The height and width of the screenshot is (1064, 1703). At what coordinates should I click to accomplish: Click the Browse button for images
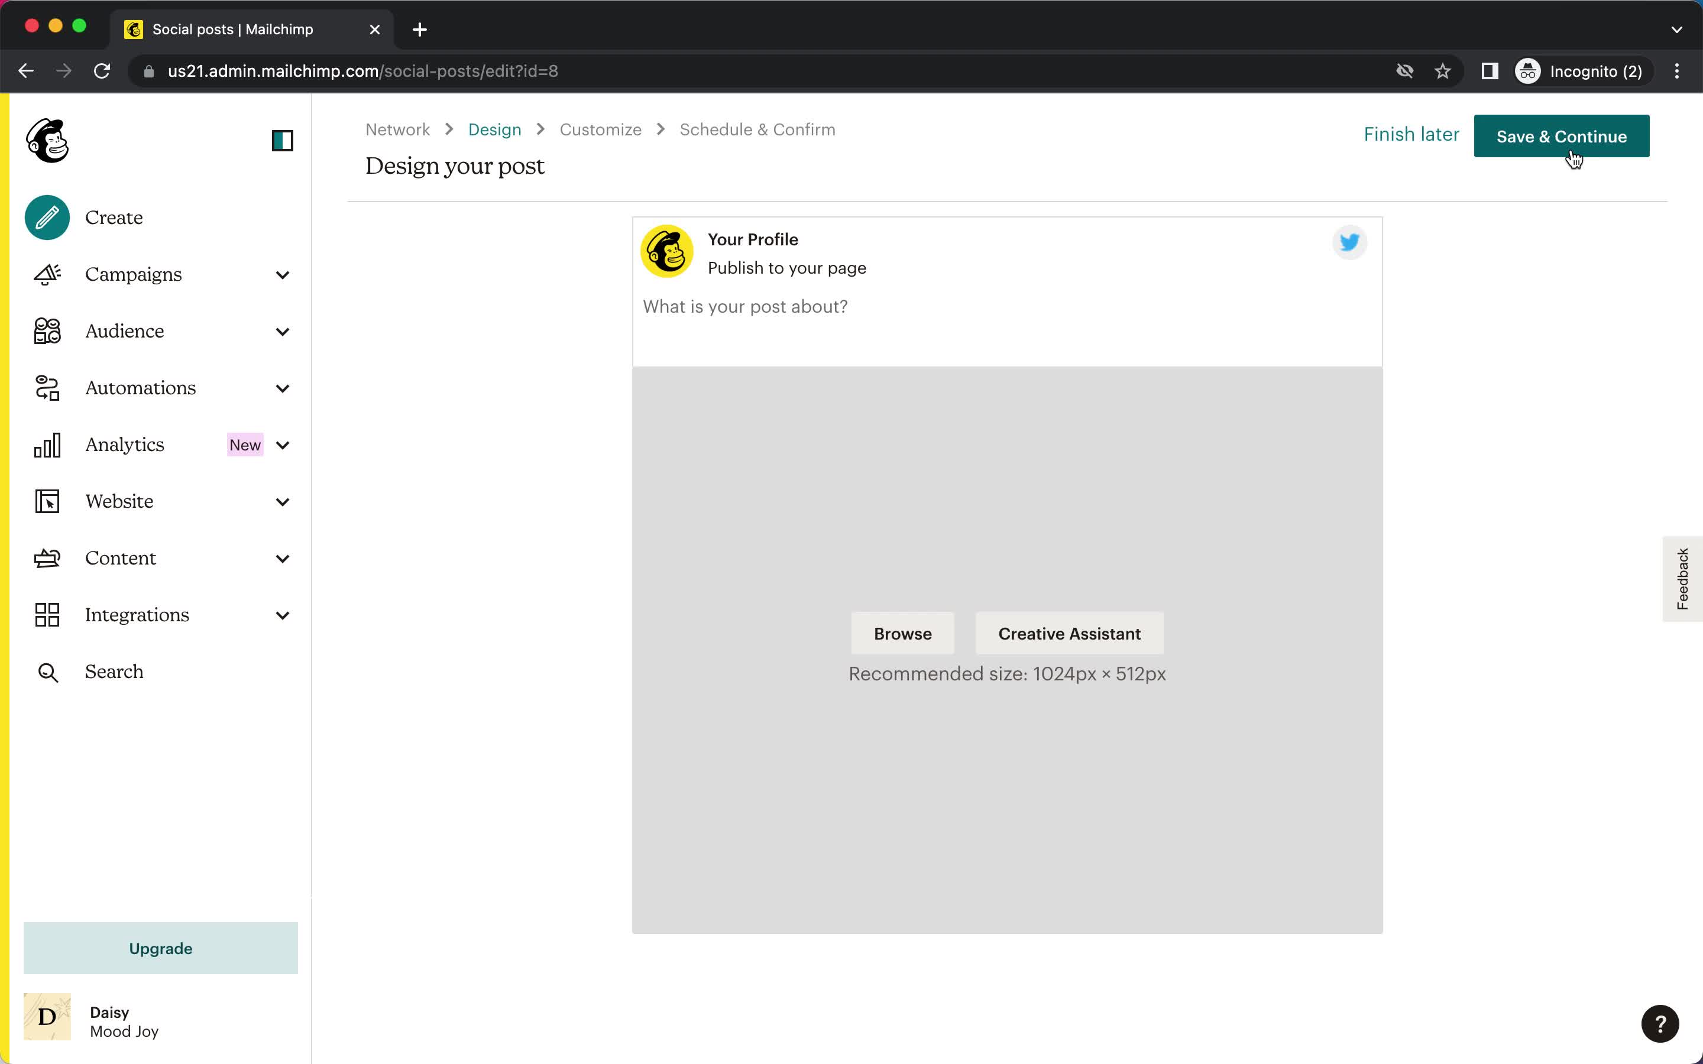tap(902, 634)
